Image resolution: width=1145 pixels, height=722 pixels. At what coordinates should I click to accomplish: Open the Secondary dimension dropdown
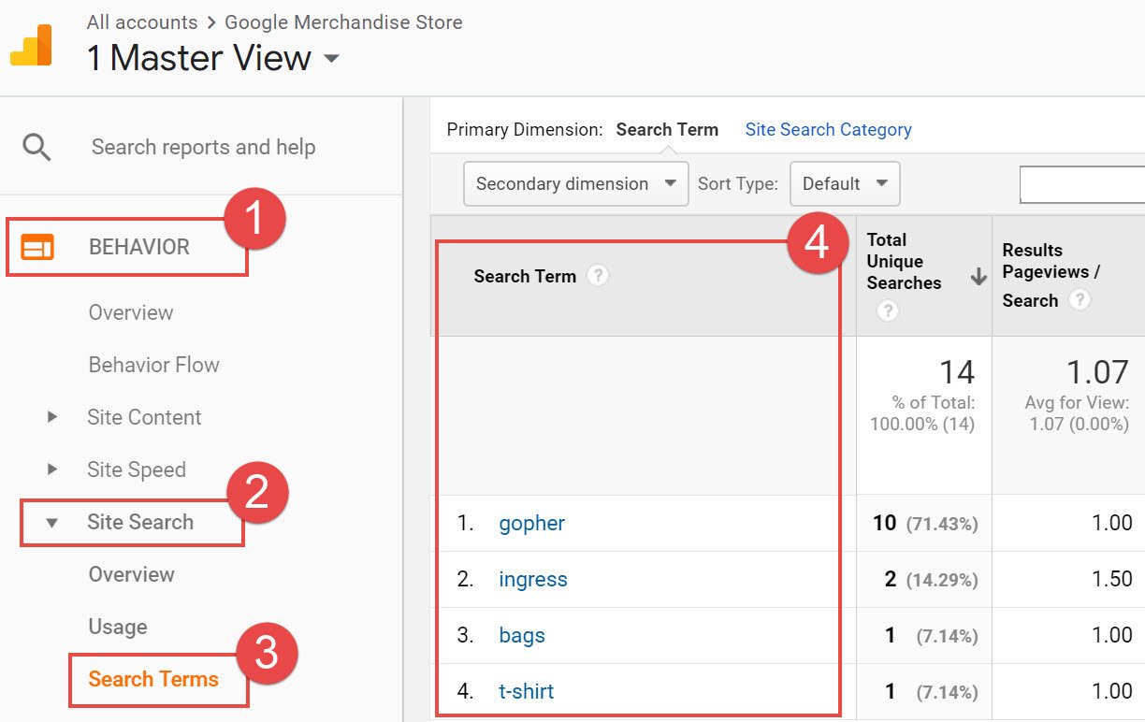pyautogui.click(x=575, y=183)
